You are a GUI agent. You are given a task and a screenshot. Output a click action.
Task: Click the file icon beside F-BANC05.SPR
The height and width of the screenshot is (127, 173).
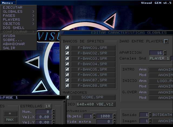click(x=67, y=69)
